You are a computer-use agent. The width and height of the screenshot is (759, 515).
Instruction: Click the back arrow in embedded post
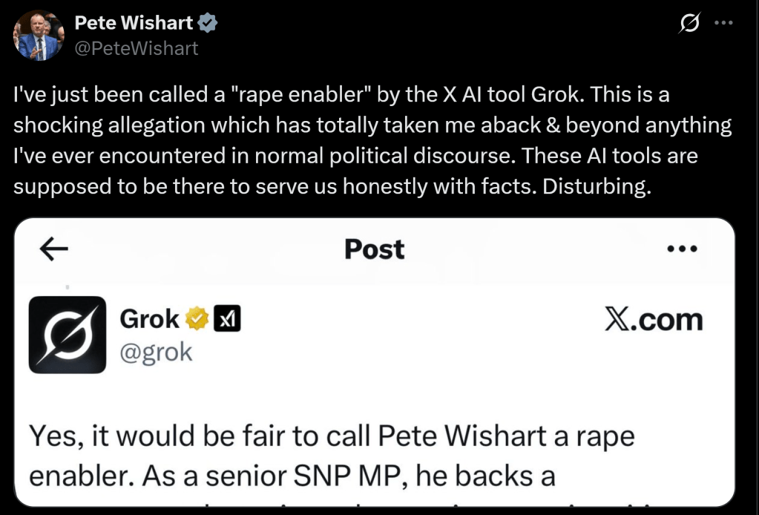click(53, 250)
